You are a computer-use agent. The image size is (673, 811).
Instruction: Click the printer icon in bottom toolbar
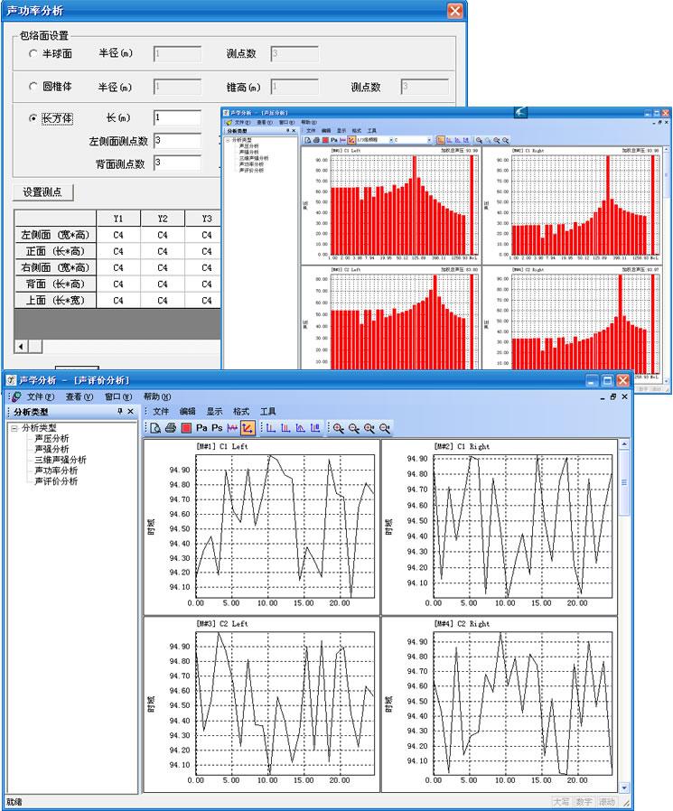click(x=170, y=427)
